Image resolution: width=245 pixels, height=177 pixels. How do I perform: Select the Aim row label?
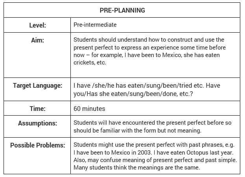tap(38, 40)
